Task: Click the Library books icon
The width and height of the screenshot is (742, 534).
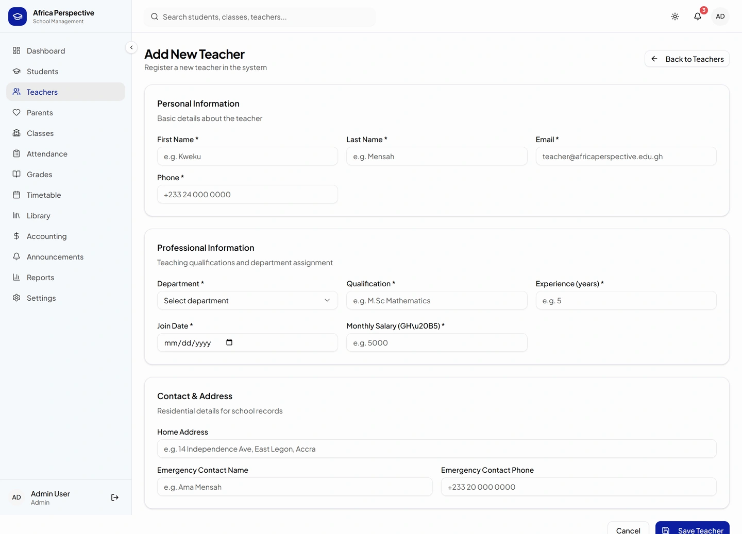Action: [16, 215]
